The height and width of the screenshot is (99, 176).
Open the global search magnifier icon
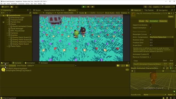pyautogui.click(x=150, y=7)
